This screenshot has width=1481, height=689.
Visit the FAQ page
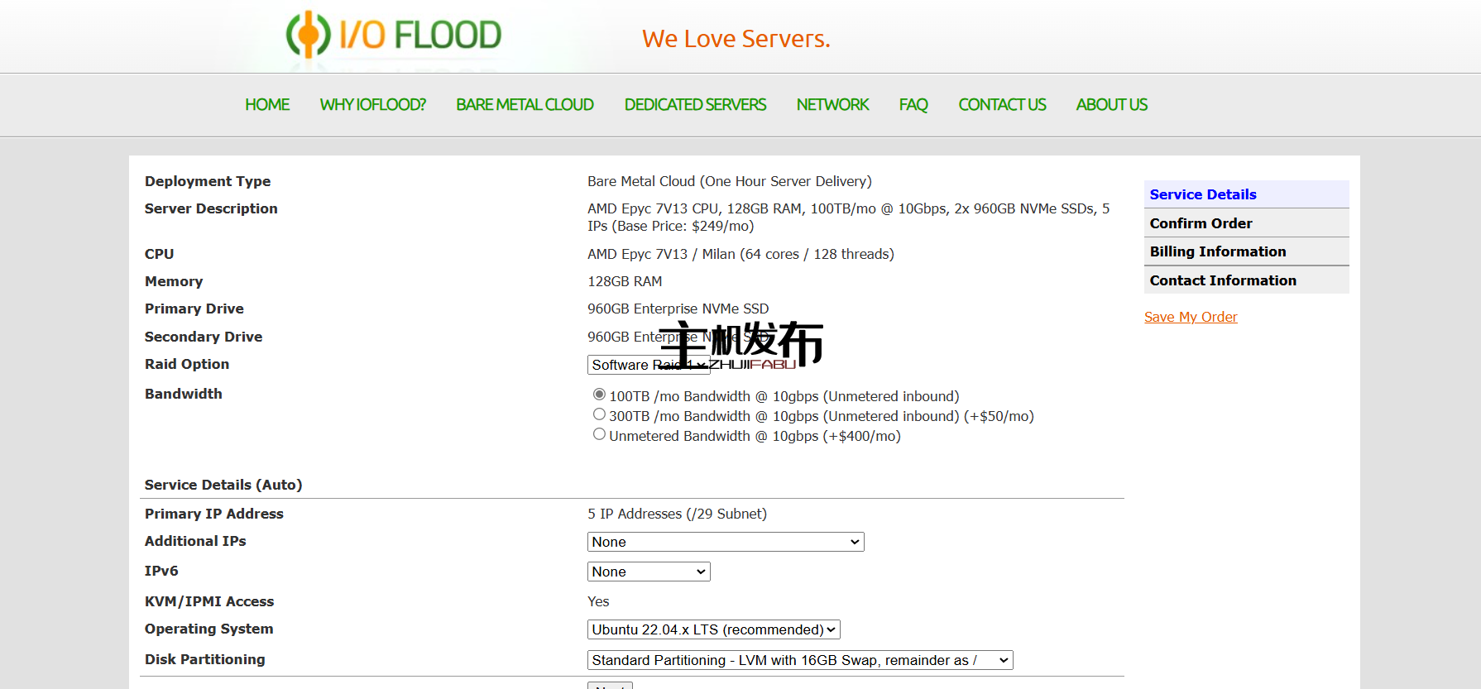coord(913,105)
